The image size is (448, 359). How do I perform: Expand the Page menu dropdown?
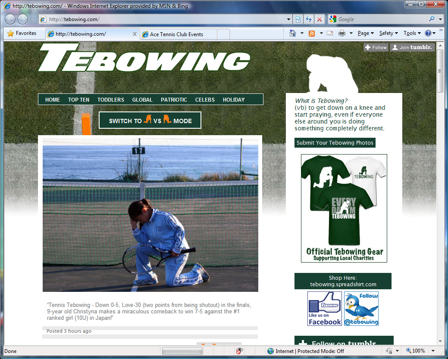[x=366, y=33]
